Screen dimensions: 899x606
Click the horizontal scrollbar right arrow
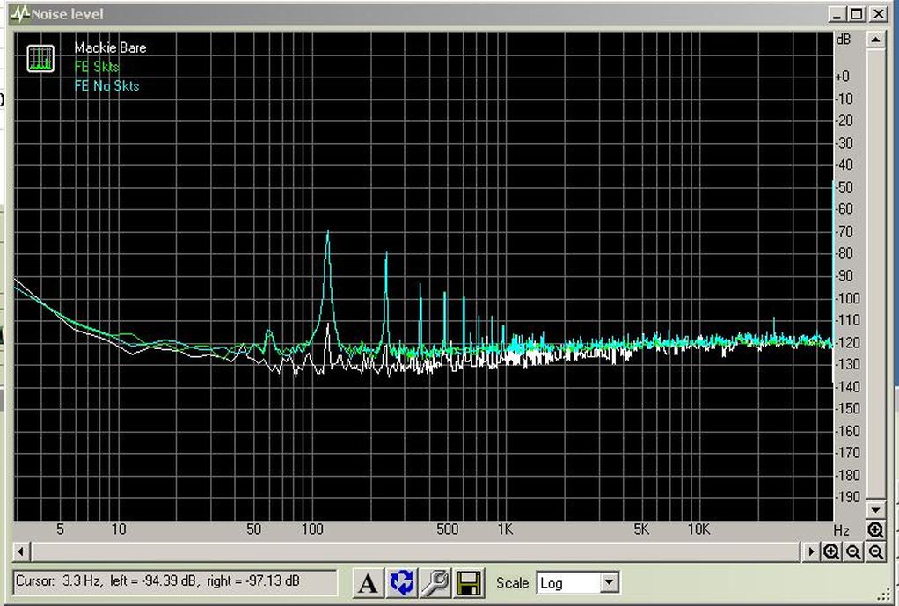[811, 552]
